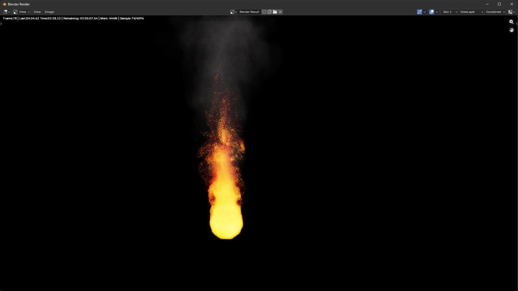The image size is (518, 291).
Task: Click the 'Sample 74/4096' status text
Action: click(x=132, y=18)
